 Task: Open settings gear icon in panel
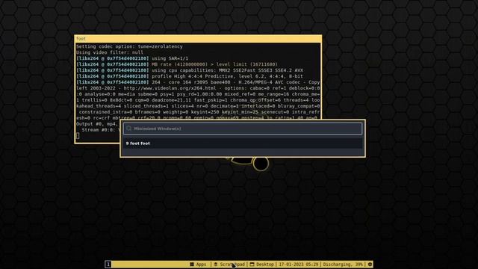(x=370, y=264)
